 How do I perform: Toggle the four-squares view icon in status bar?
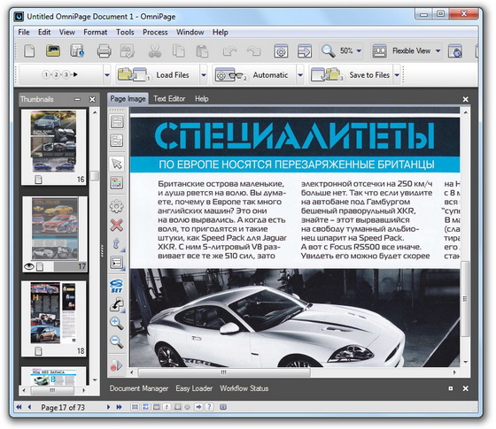(x=135, y=407)
